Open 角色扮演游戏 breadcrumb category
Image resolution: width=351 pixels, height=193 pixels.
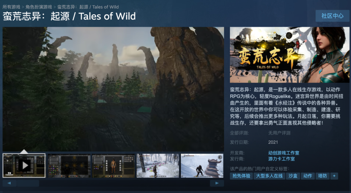point(39,7)
